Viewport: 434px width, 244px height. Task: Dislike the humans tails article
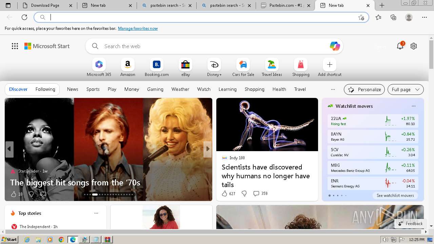244,194
